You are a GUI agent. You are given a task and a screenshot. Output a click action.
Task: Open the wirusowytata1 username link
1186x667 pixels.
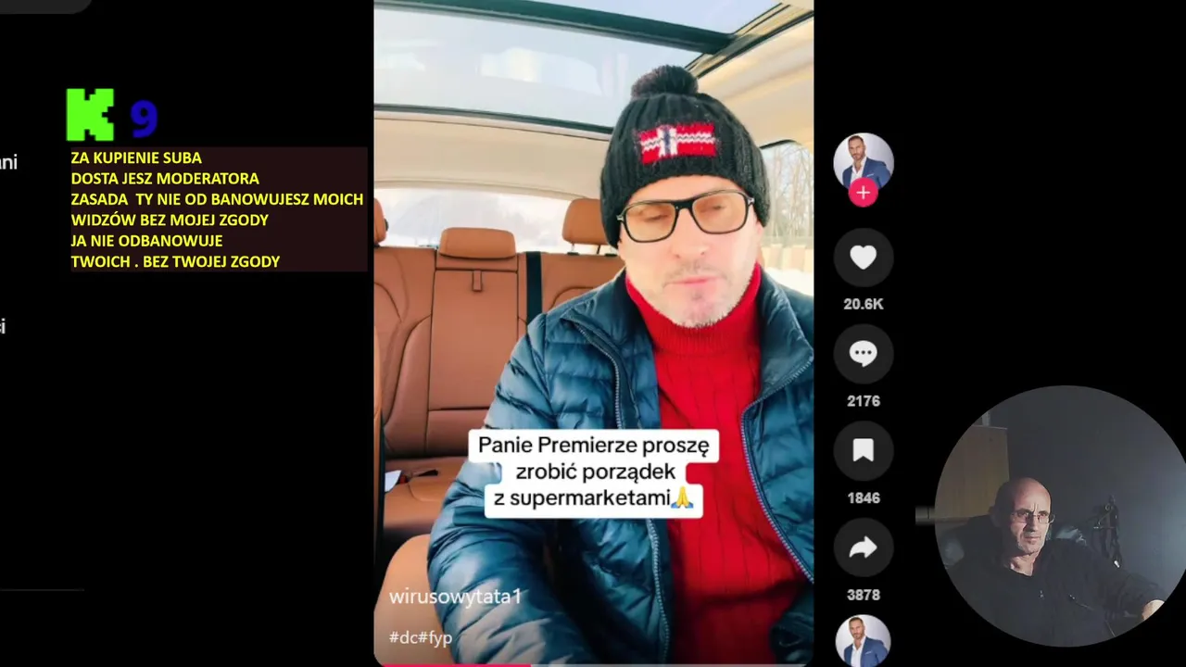pyautogui.click(x=455, y=597)
